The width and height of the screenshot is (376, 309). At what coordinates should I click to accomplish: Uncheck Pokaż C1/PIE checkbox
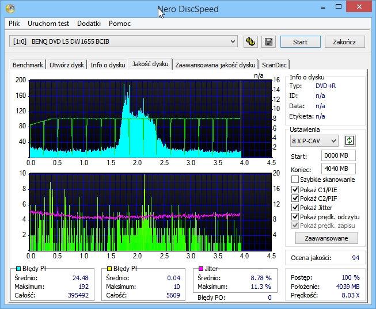tap(295, 190)
